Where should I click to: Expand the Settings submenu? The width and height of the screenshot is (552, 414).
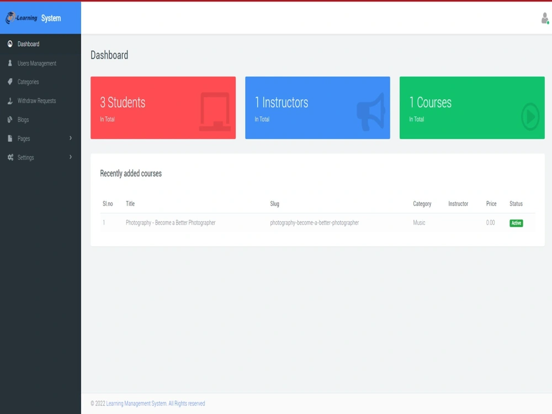pos(71,157)
